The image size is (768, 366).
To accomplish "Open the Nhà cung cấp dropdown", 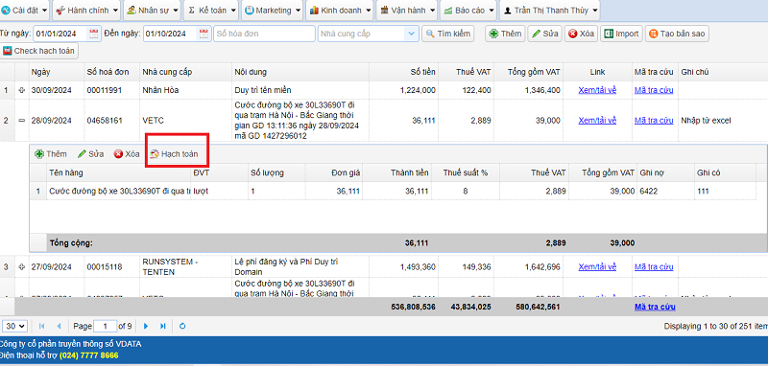I will coord(411,34).
